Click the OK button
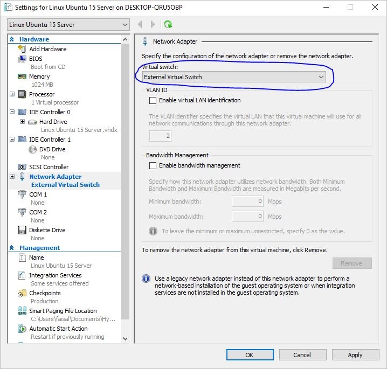The image size is (387, 369). pos(249,355)
